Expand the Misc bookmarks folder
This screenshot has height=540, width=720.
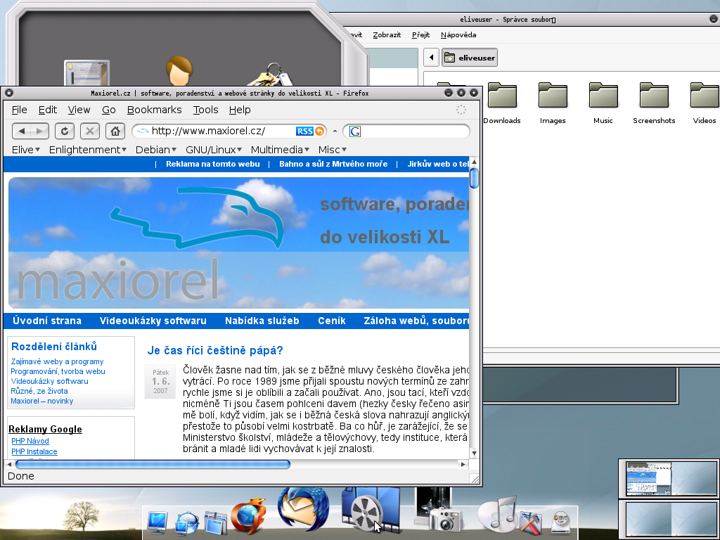[x=332, y=150]
